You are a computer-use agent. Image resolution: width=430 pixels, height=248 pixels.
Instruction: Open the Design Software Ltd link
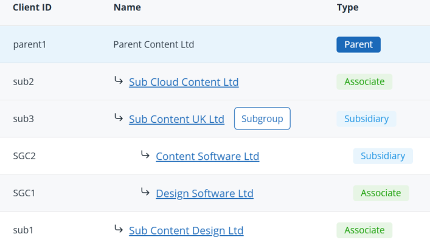pyautogui.click(x=204, y=193)
